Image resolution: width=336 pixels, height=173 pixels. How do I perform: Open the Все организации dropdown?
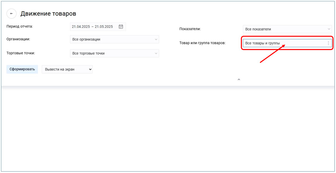(114, 40)
